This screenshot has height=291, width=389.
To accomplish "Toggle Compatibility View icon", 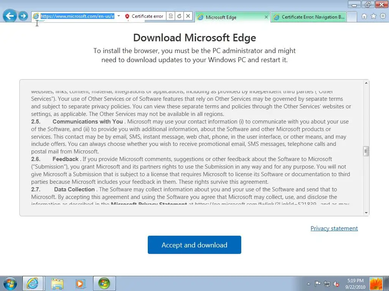I will (171, 16).
